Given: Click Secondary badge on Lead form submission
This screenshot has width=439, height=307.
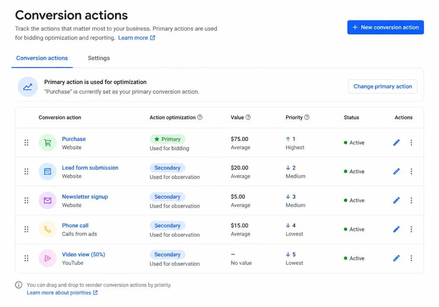Looking at the screenshot, I should click(x=167, y=167).
